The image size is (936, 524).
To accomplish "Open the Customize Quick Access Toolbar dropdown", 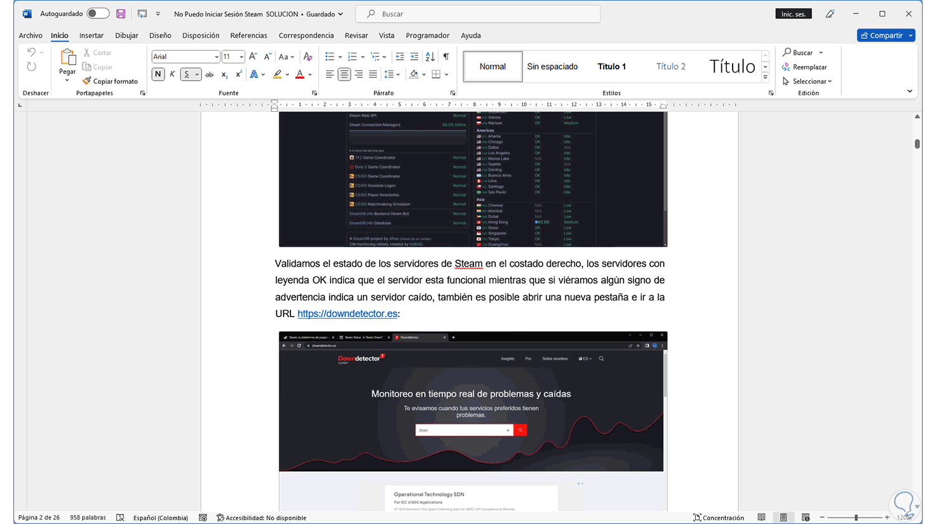I will 158,13.
